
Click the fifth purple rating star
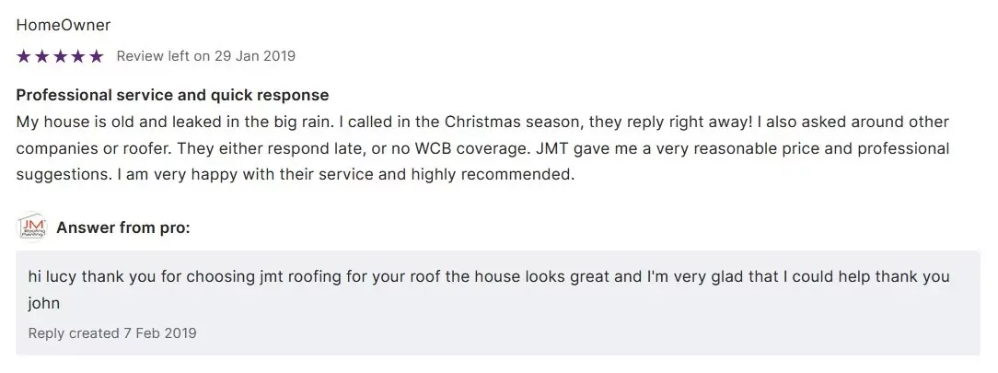pos(96,56)
